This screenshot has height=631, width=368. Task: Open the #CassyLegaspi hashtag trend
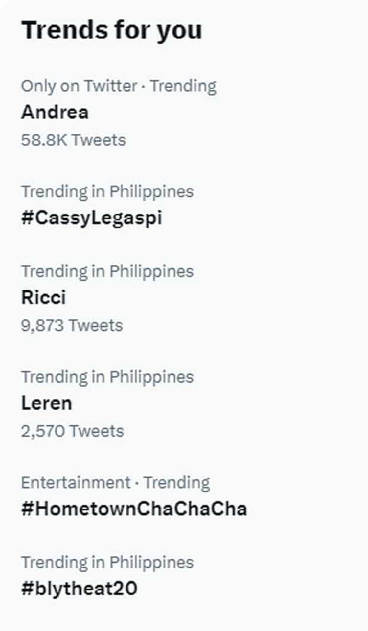pyautogui.click(x=92, y=218)
